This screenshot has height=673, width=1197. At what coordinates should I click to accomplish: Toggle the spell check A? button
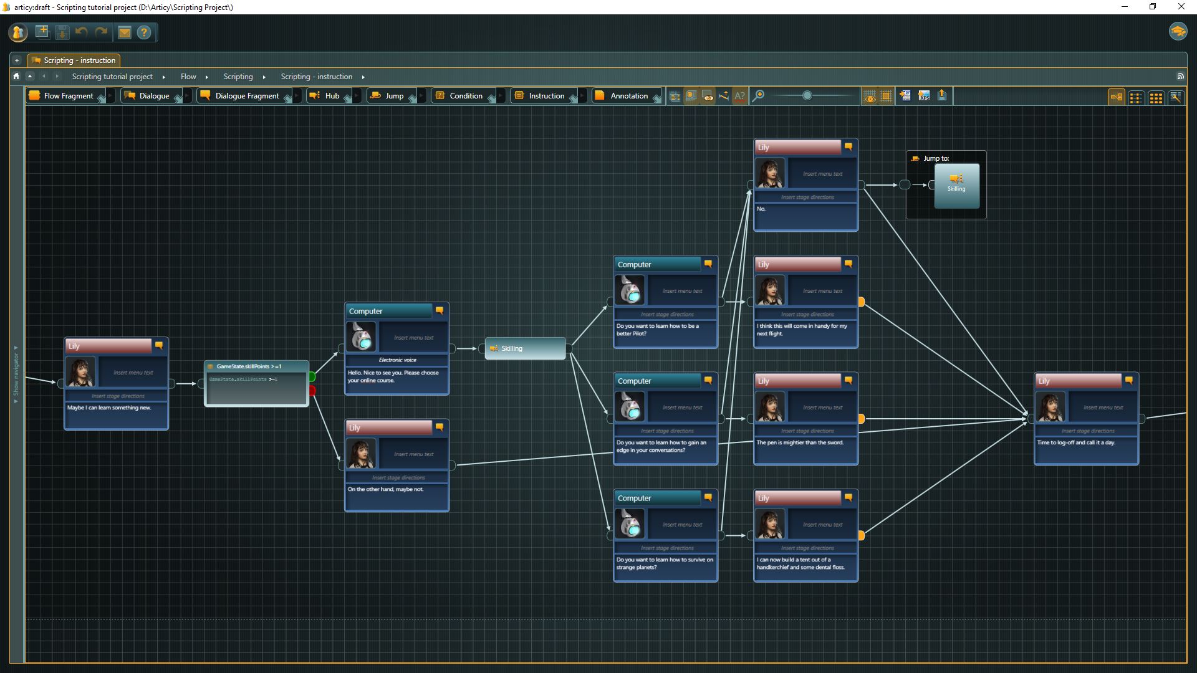[x=739, y=96]
